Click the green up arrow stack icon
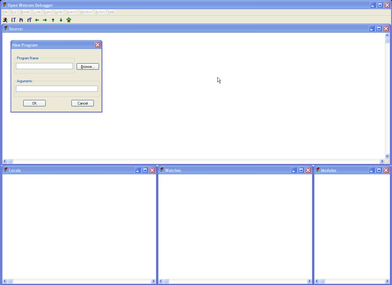This screenshot has width=392, height=285. point(53,20)
